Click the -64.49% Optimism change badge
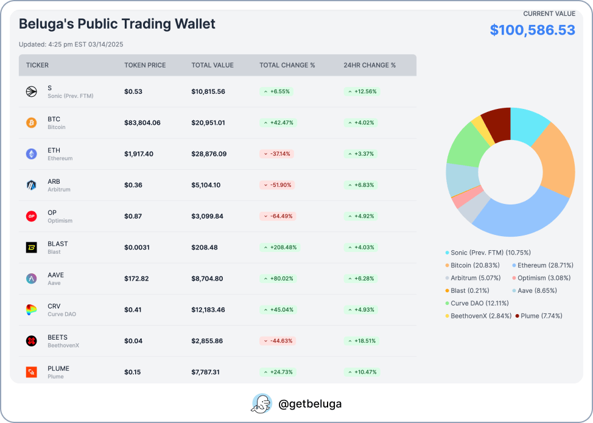 point(278,216)
